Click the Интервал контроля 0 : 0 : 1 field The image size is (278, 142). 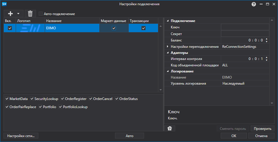coord(243,59)
